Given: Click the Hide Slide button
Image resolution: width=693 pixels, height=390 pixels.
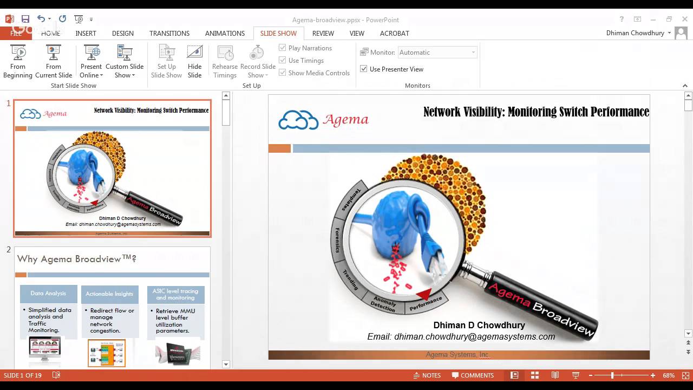Looking at the screenshot, I should [195, 62].
